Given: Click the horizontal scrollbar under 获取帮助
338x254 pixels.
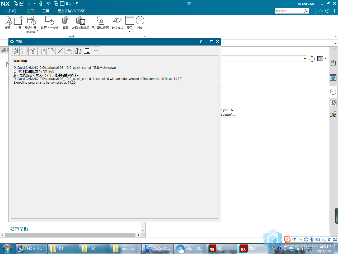Looking at the screenshot, I should (x=70, y=235).
